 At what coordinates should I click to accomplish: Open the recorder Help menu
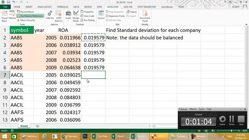(209, 109)
